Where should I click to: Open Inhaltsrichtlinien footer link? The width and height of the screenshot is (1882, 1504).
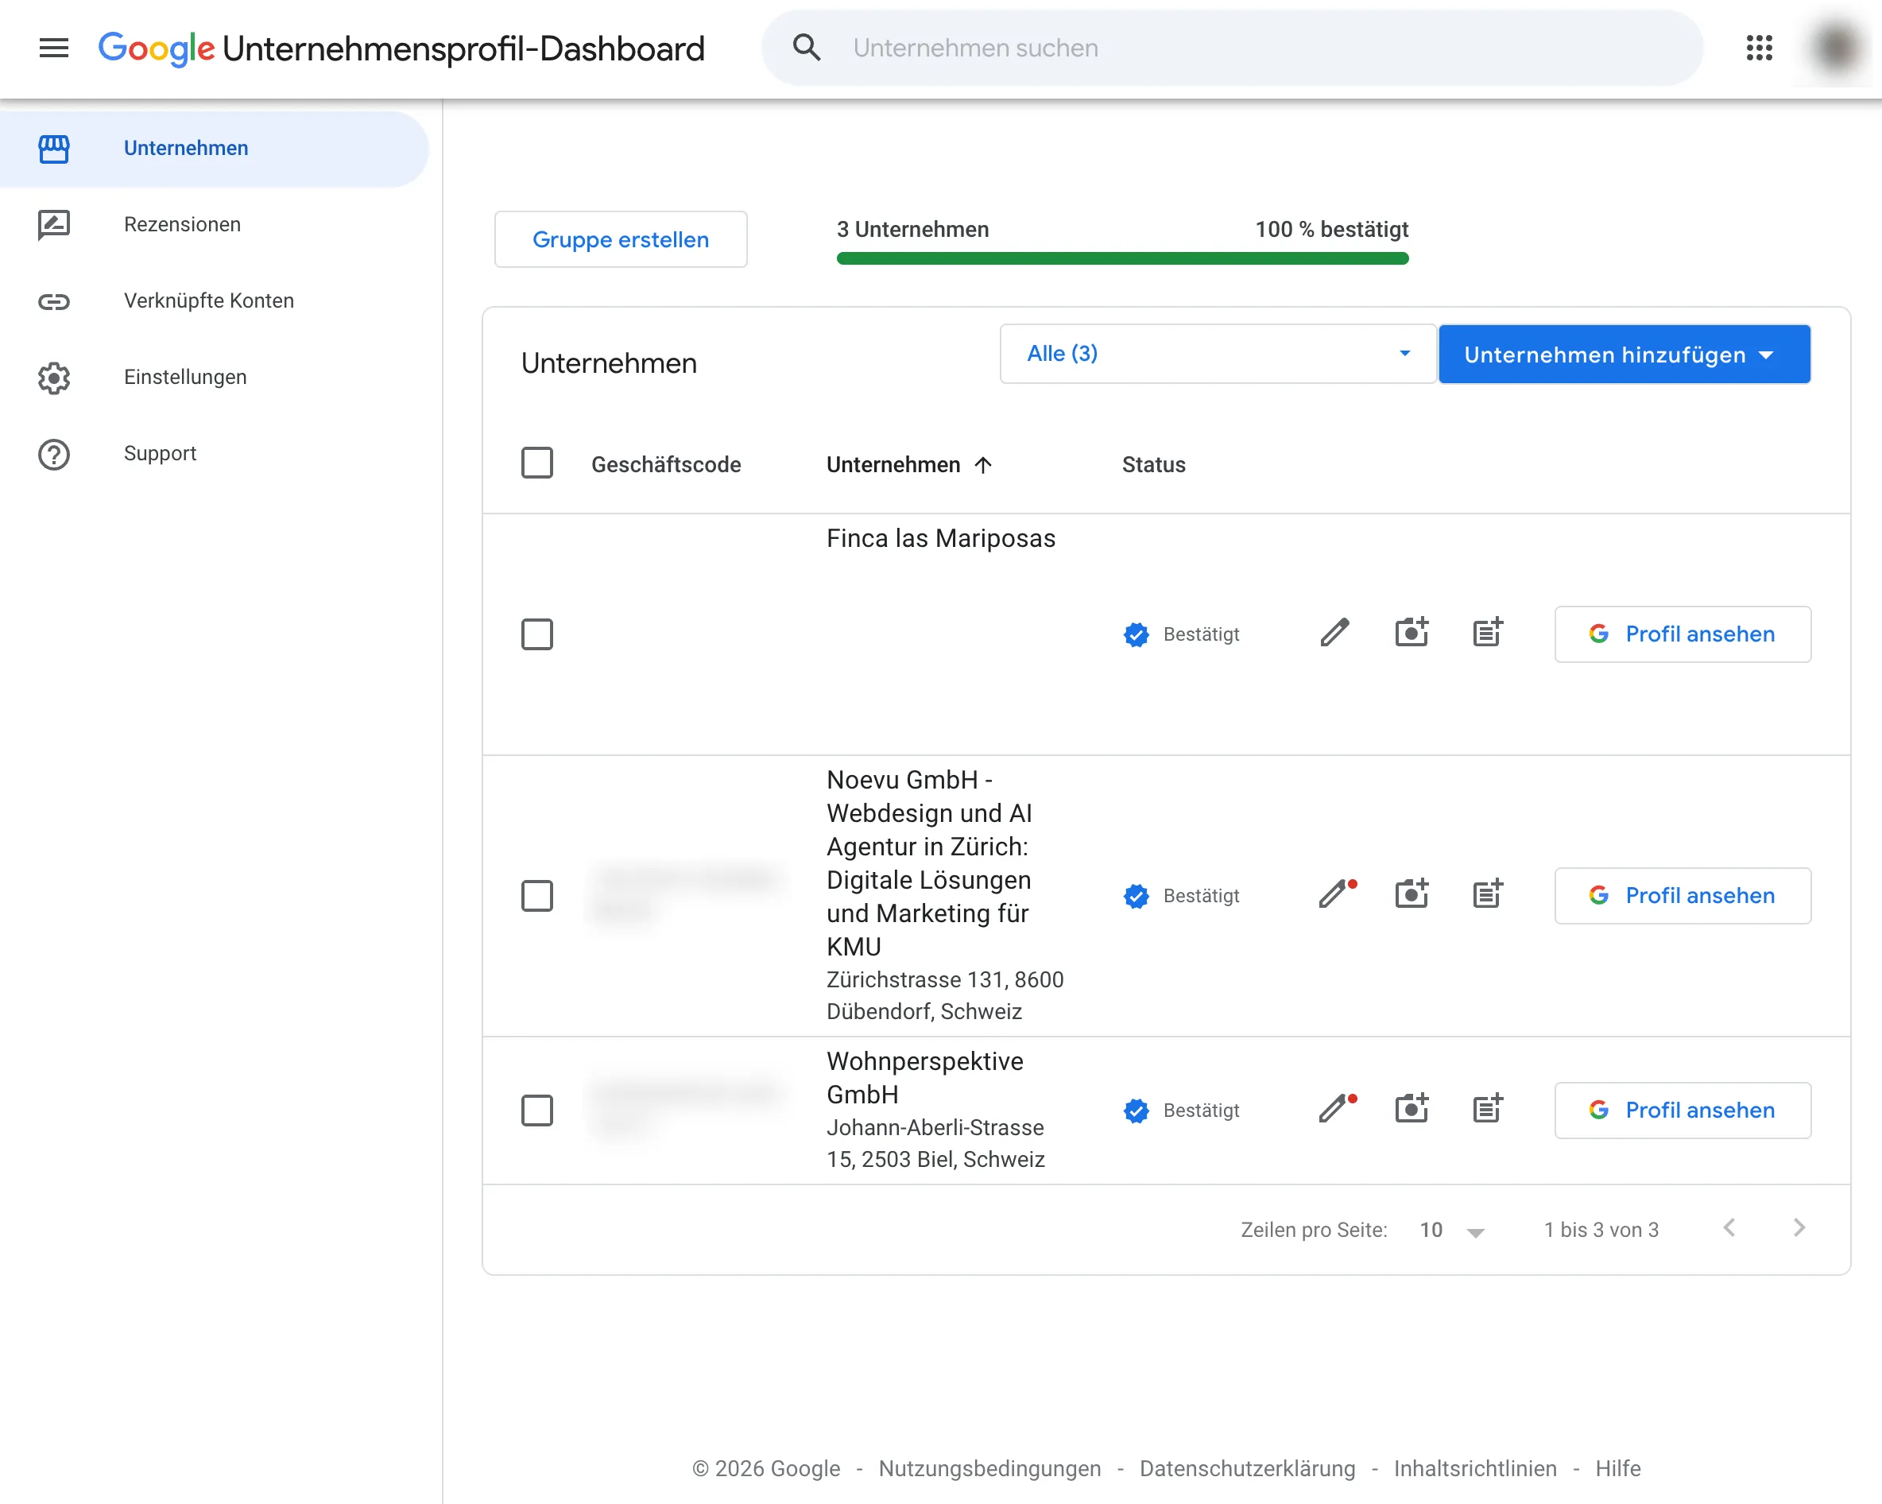(x=1475, y=1469)
